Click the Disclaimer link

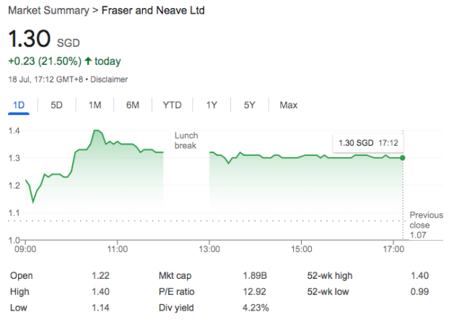point(110,79)
